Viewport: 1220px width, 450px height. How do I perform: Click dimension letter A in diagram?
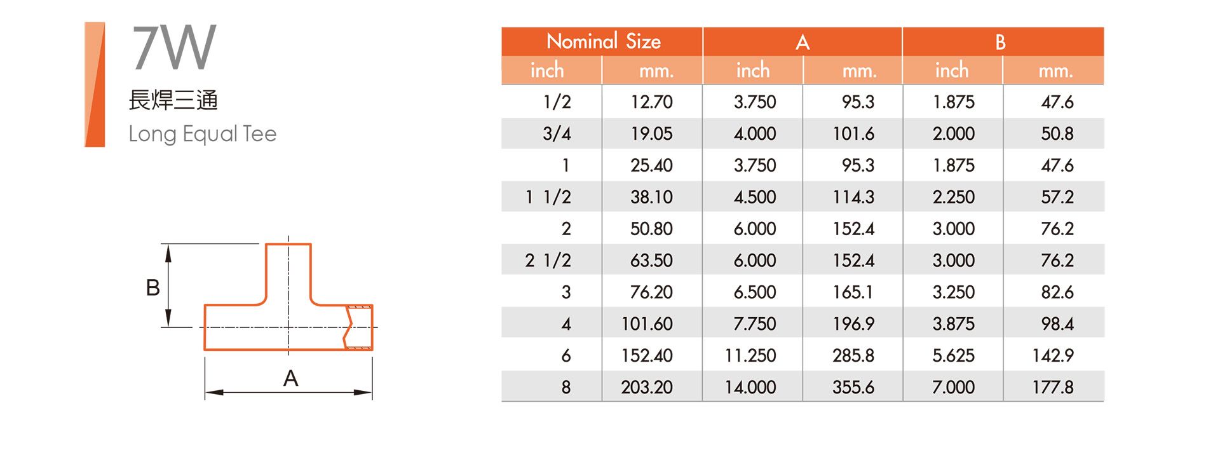[x=290, y=378]
